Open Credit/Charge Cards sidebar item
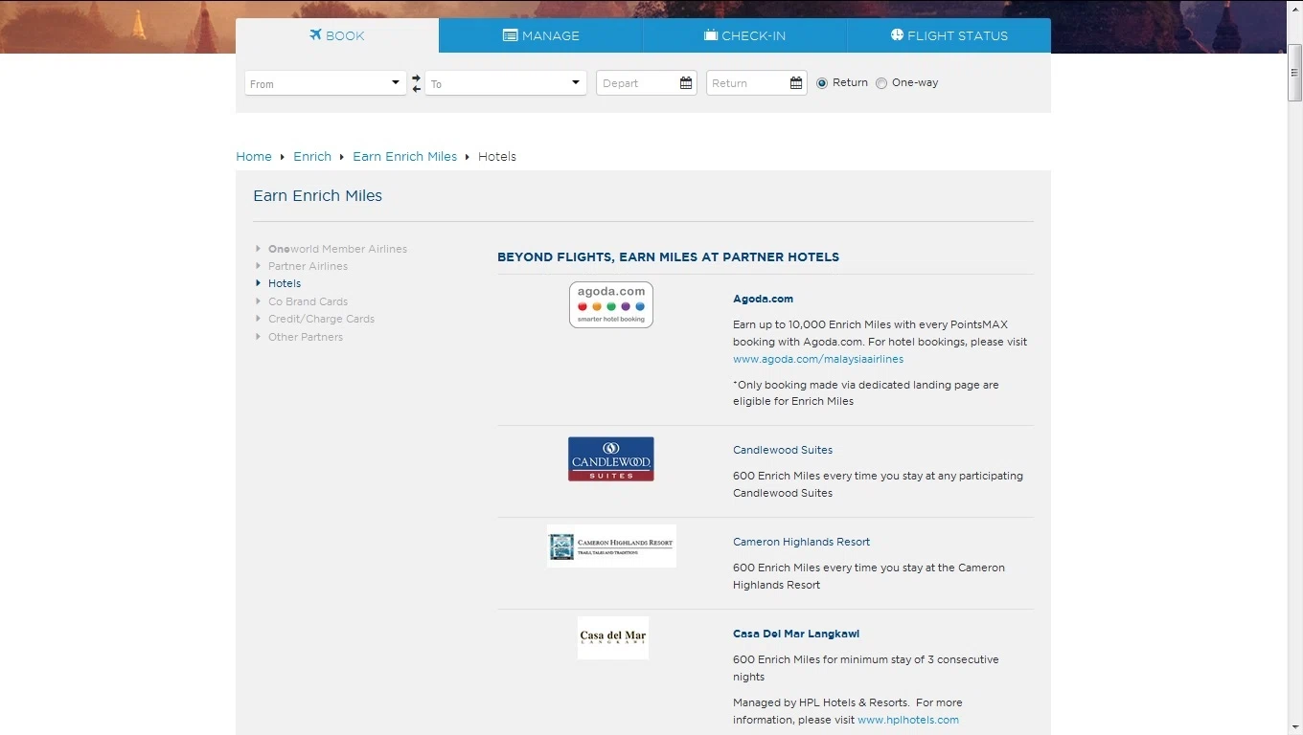Screen dimensions: 1303x735 (321, 319)
